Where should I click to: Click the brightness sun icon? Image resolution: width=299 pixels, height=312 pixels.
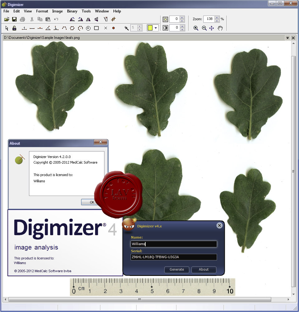tap(166, 19)
